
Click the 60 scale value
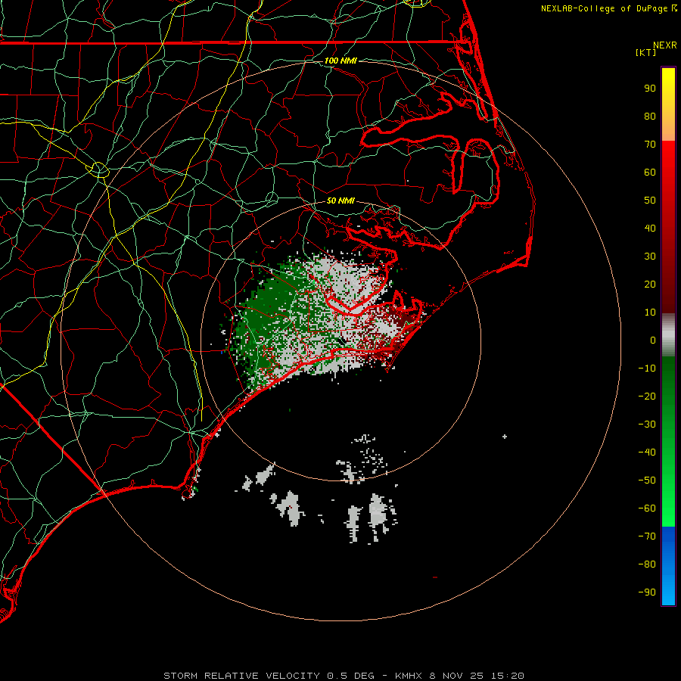650,173
